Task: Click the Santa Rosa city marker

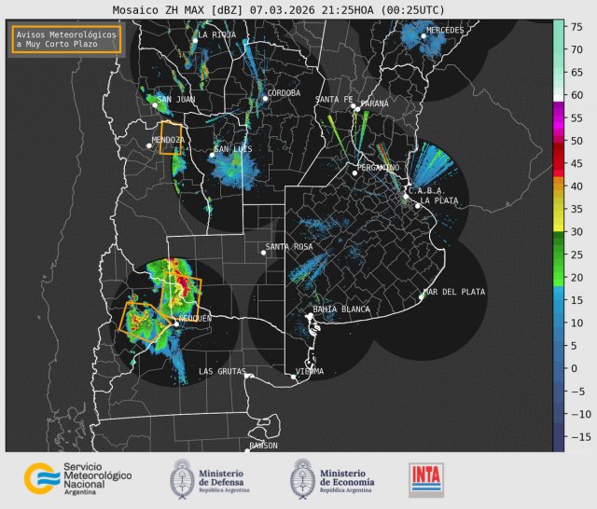Action: point(264,253)
